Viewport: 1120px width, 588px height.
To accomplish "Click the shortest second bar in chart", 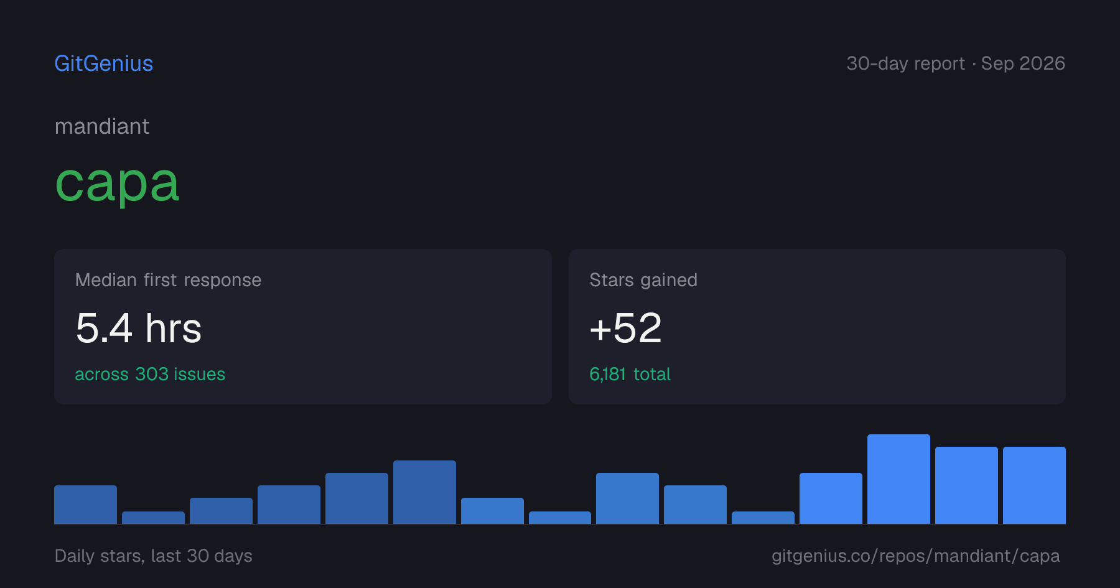I will point(153,518).
